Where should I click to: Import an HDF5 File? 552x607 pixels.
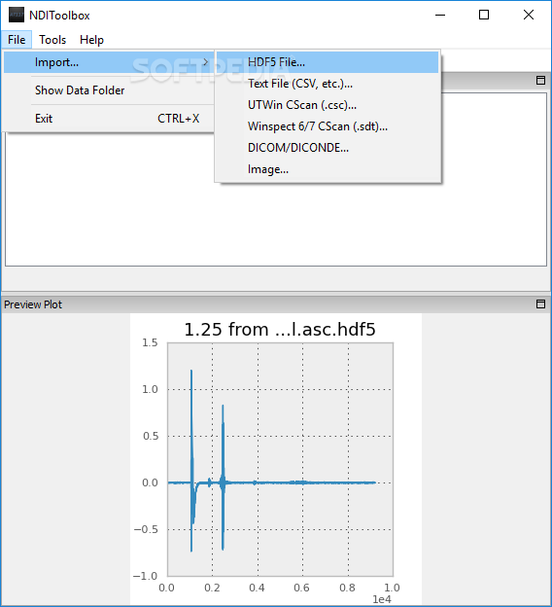[x=328, y=62]
